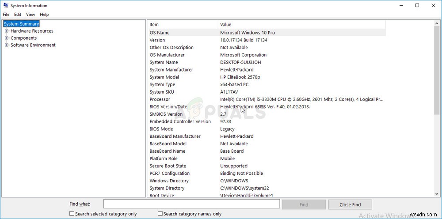Select OS Manufacturer row
This screenshot has height=219, width=442.
click(267, 55)
